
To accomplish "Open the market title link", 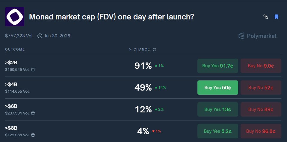I will (111, 17).
